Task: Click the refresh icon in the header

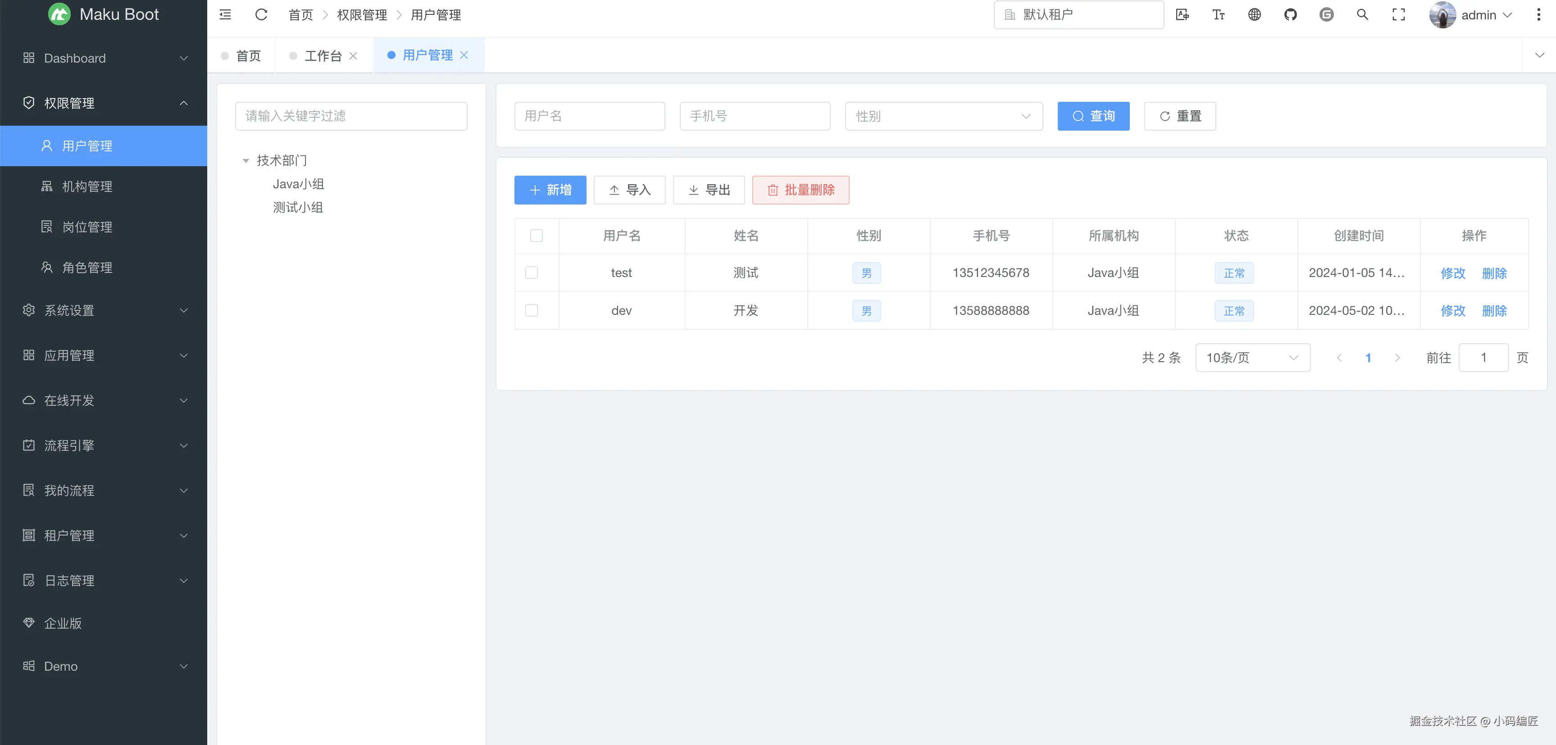Action: point(261,14)
